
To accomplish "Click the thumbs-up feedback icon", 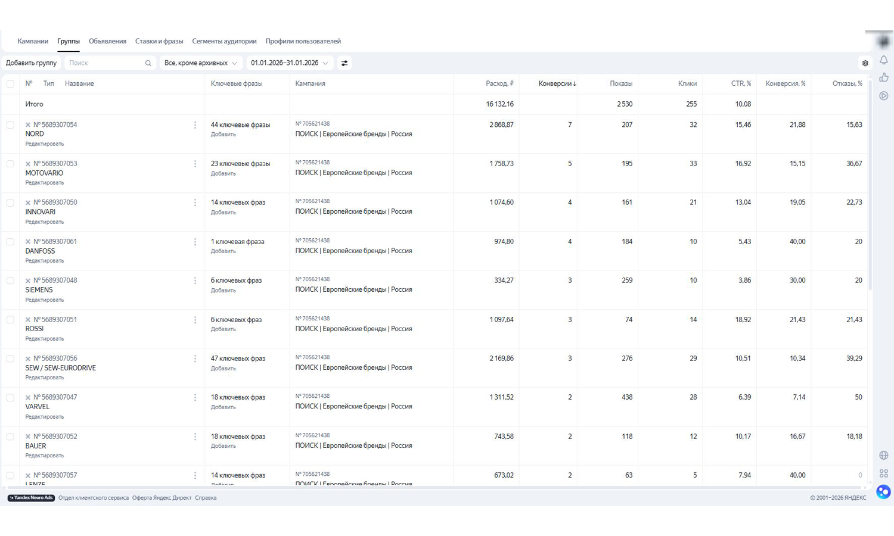I will pyautogui.click(x=884, y=77).
